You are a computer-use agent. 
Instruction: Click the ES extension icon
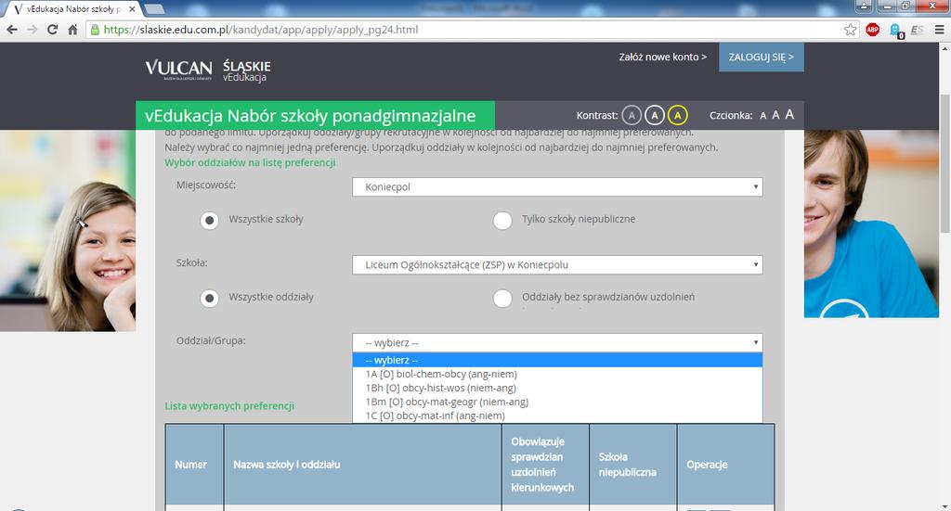917,30
